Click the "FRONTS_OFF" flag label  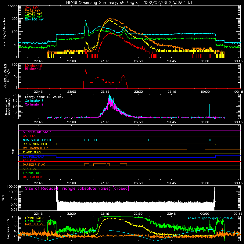[32, 173]
